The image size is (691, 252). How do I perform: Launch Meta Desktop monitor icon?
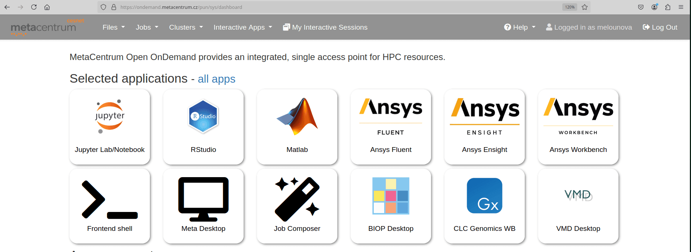(x=203, y=199)
